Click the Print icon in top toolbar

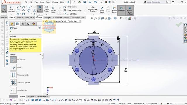tap(90, 2)
